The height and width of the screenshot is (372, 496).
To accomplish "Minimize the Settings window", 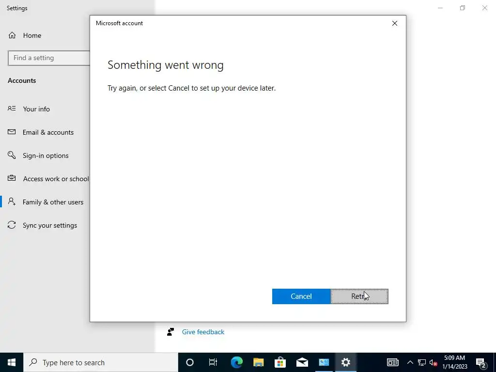I will (x=440, y=8).
